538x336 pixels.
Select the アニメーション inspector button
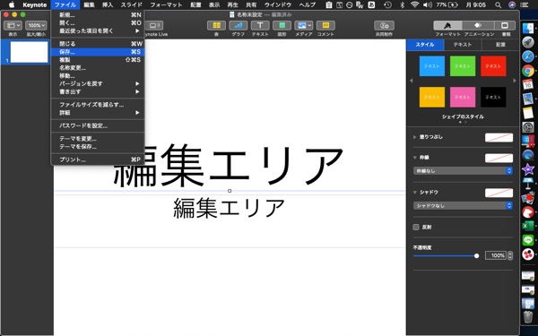478,25
